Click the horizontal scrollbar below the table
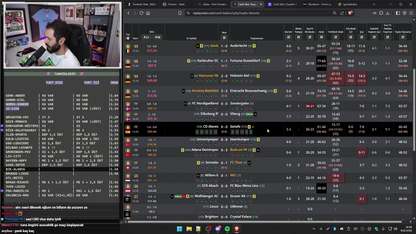 click(x=265, y=222)
